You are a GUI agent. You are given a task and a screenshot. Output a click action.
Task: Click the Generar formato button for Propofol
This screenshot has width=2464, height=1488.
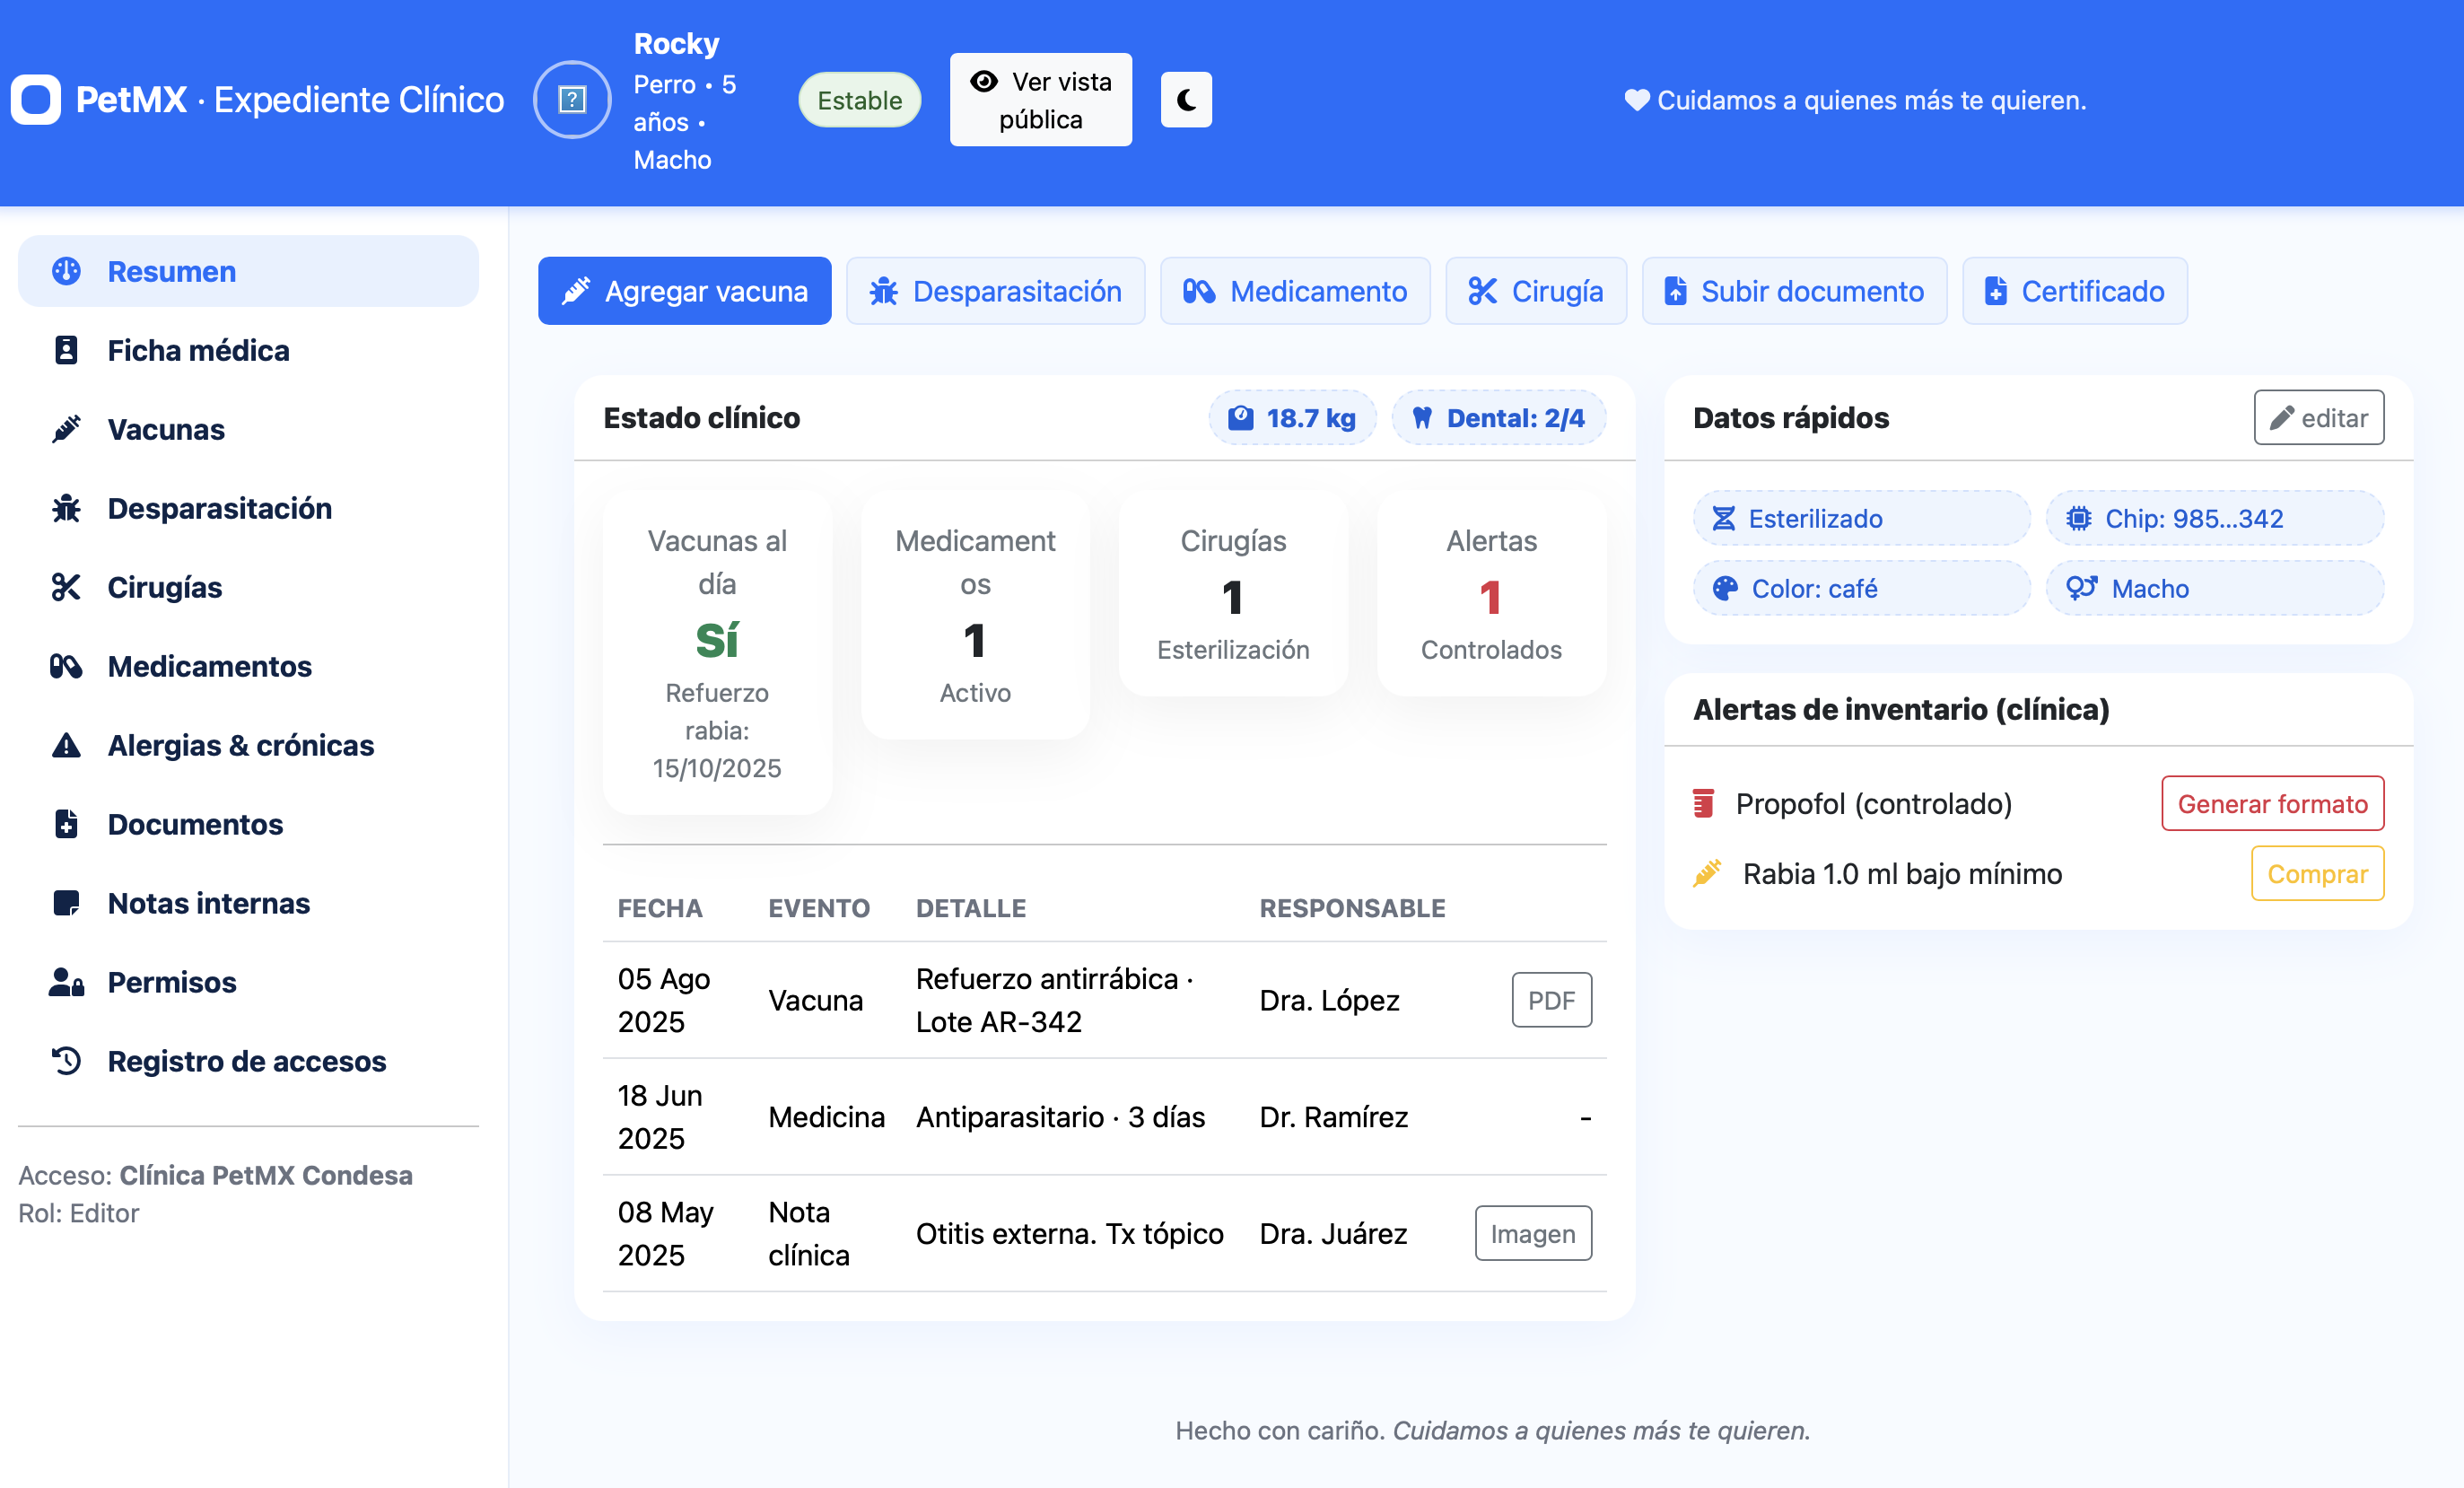coord(2272,803)
